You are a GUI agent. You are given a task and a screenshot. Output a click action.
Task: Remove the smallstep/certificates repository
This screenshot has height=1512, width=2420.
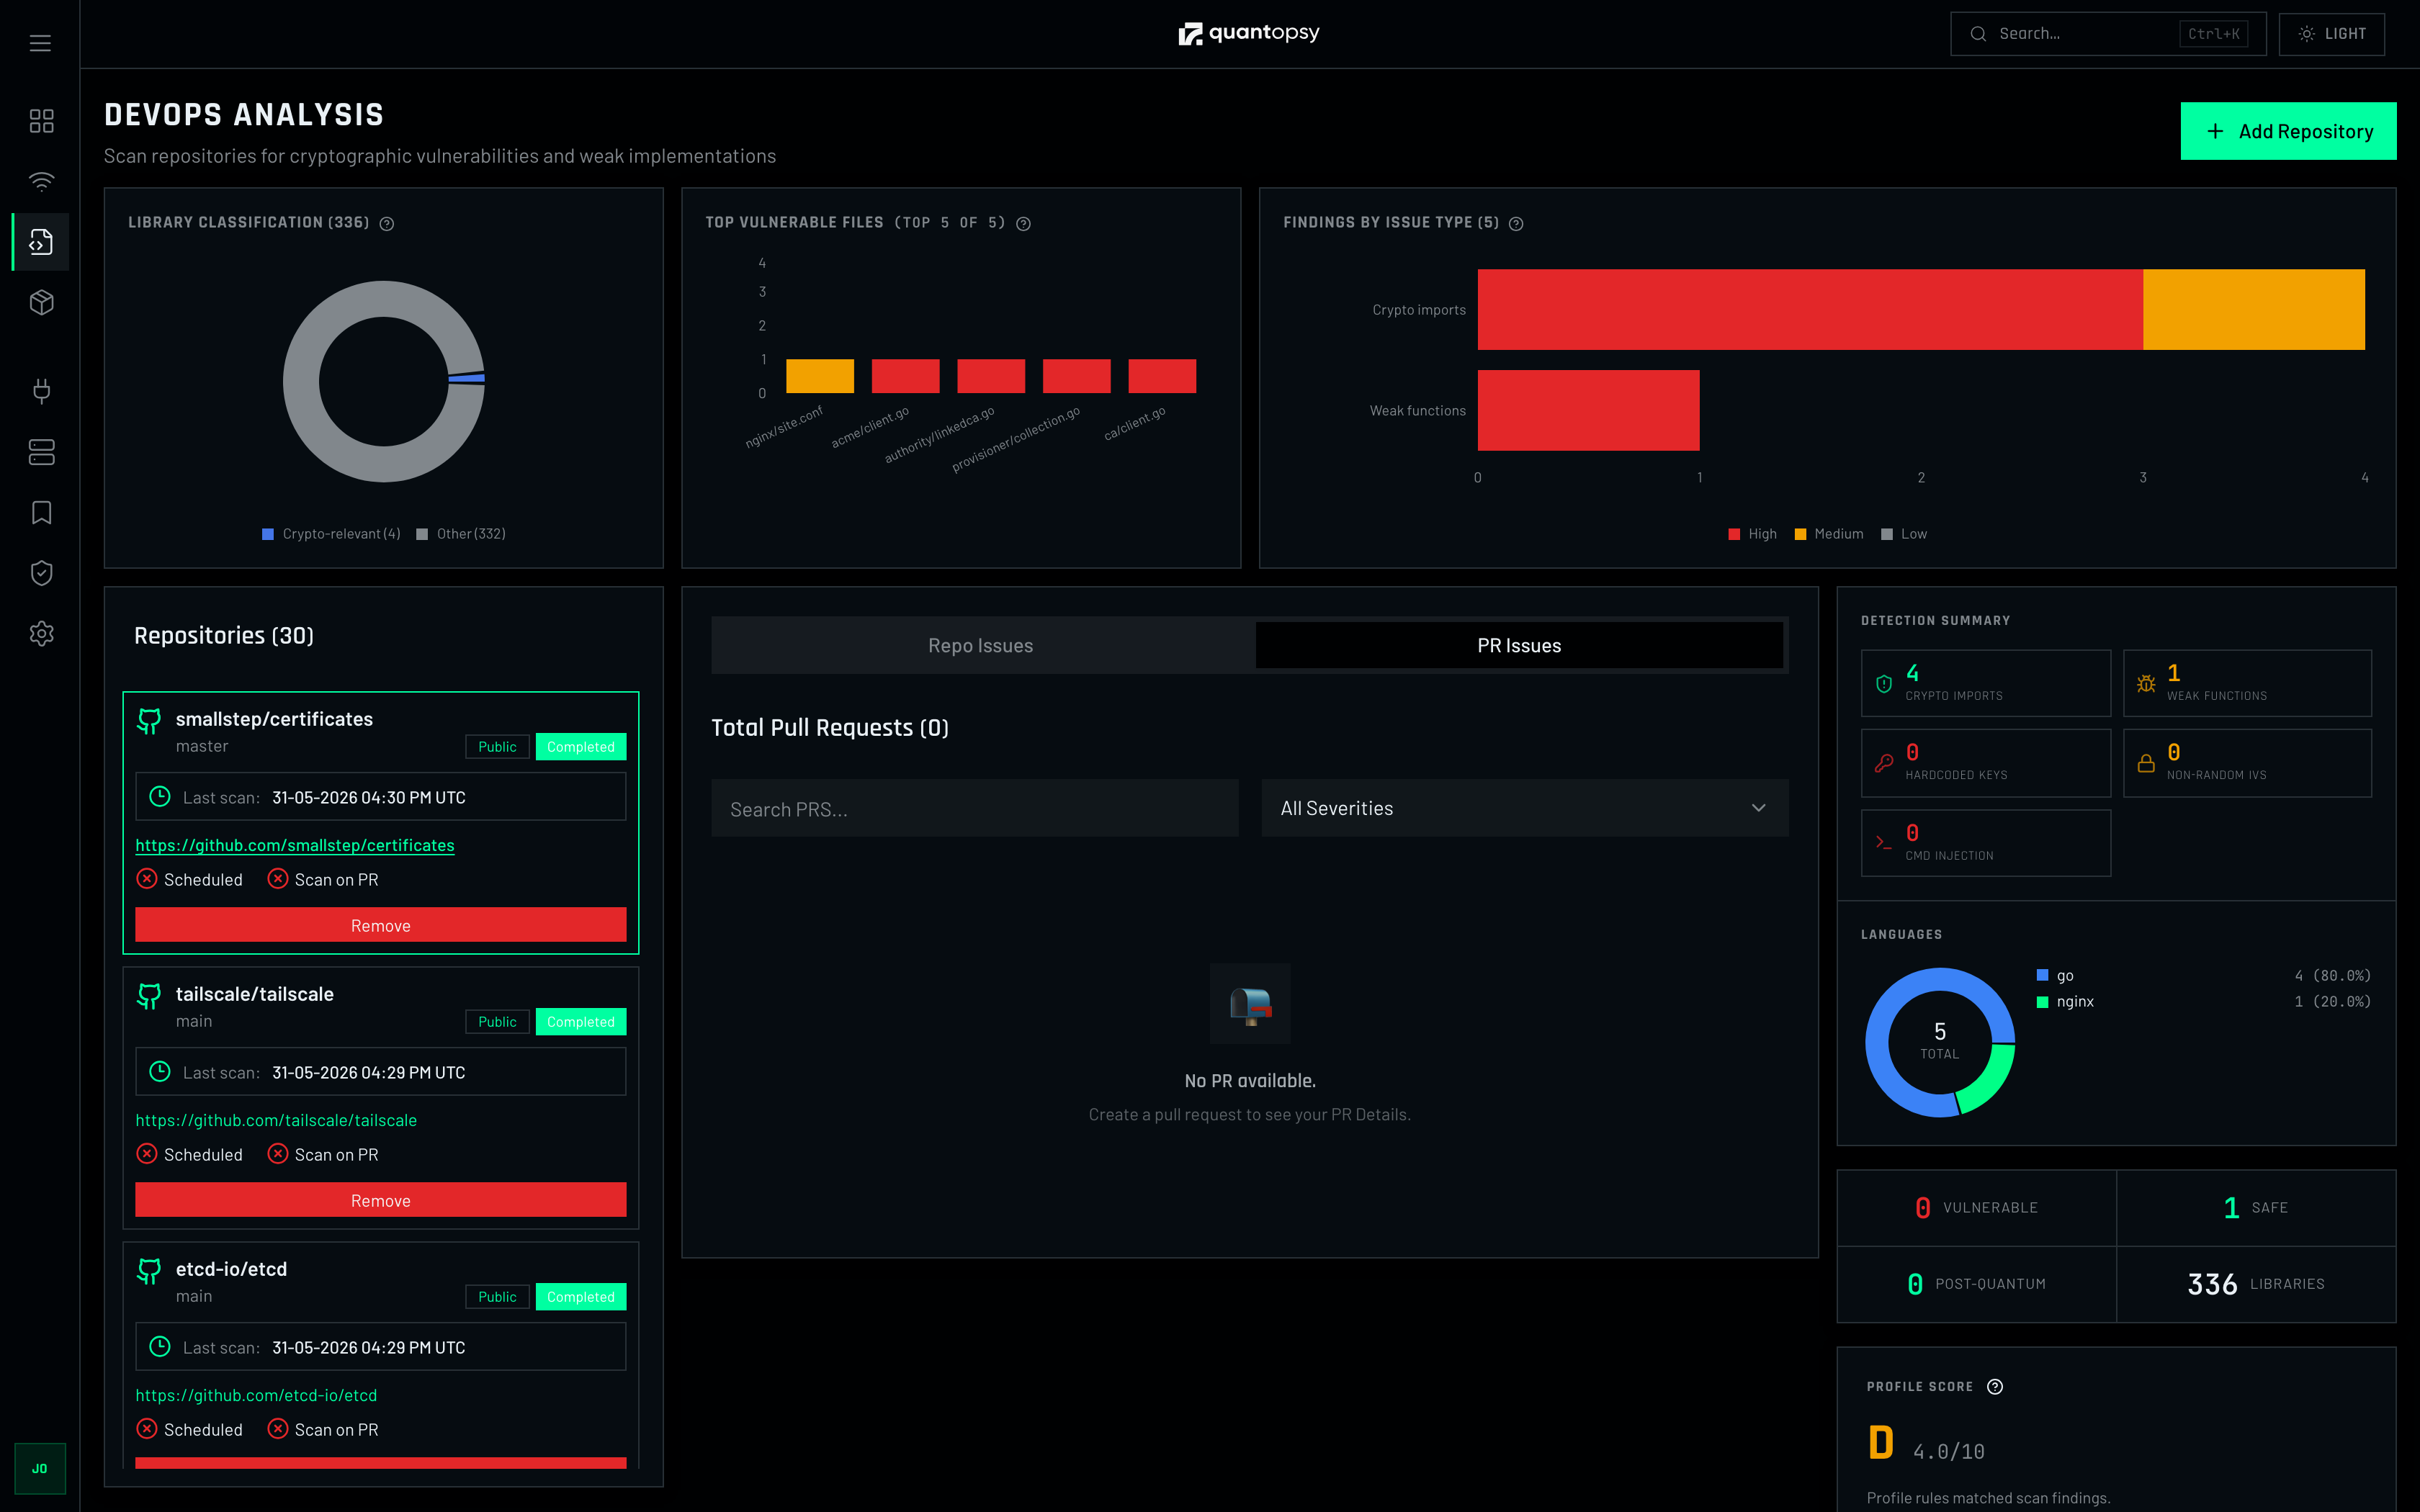click(381, 925)
